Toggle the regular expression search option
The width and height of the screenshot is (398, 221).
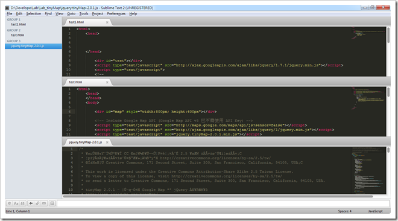[x=10, y=203]
